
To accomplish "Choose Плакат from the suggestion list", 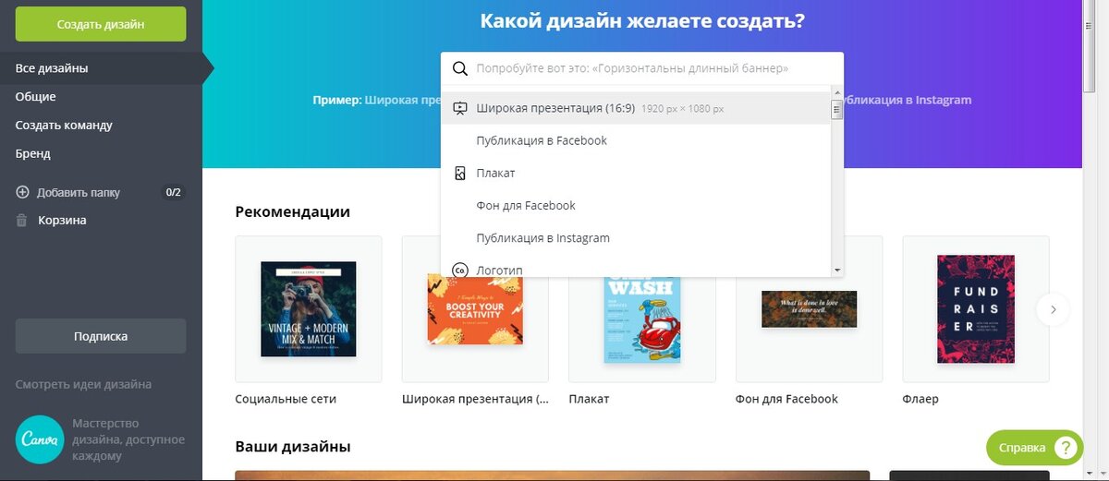I will 636,173.
